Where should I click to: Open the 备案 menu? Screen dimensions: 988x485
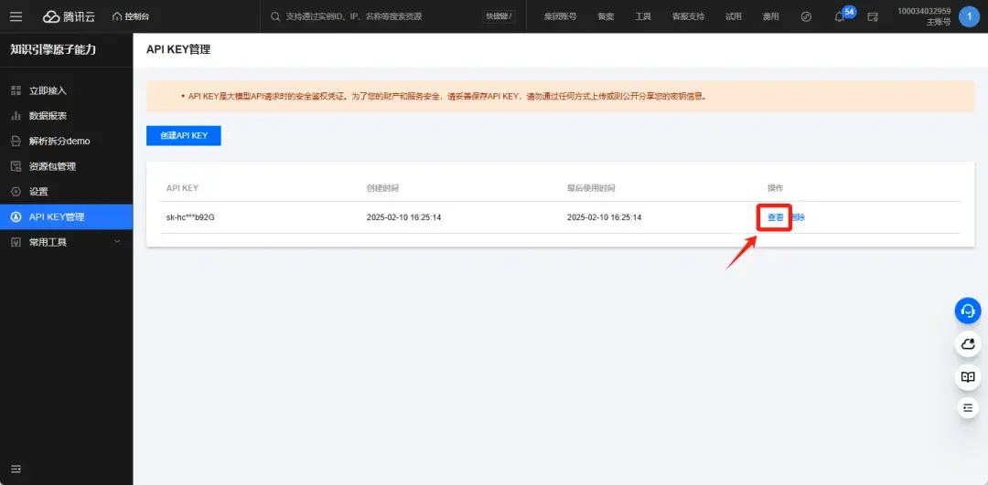606,17
